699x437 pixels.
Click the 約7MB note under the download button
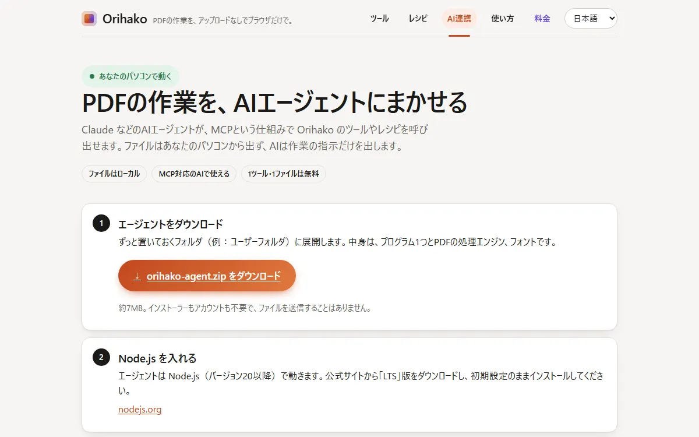click(245, 308)
